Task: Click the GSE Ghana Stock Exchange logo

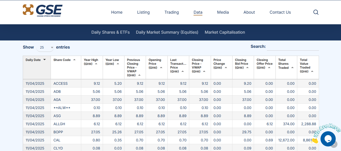Action: click(x=42, y=11)
